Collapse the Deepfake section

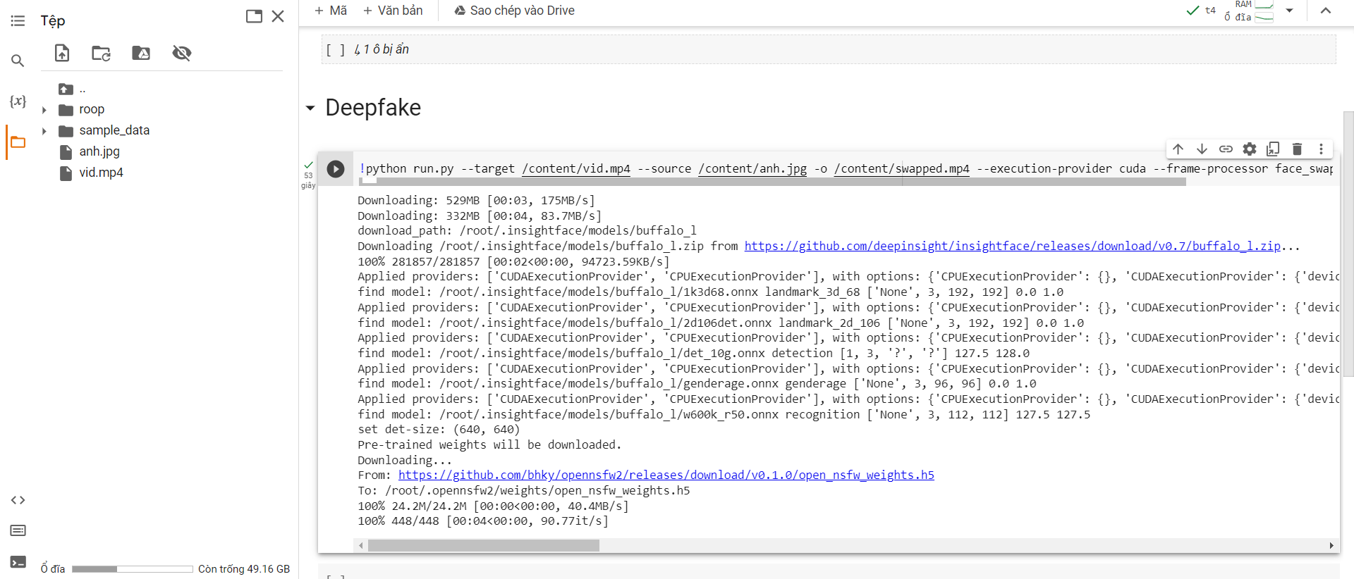[x=310, y=108]
